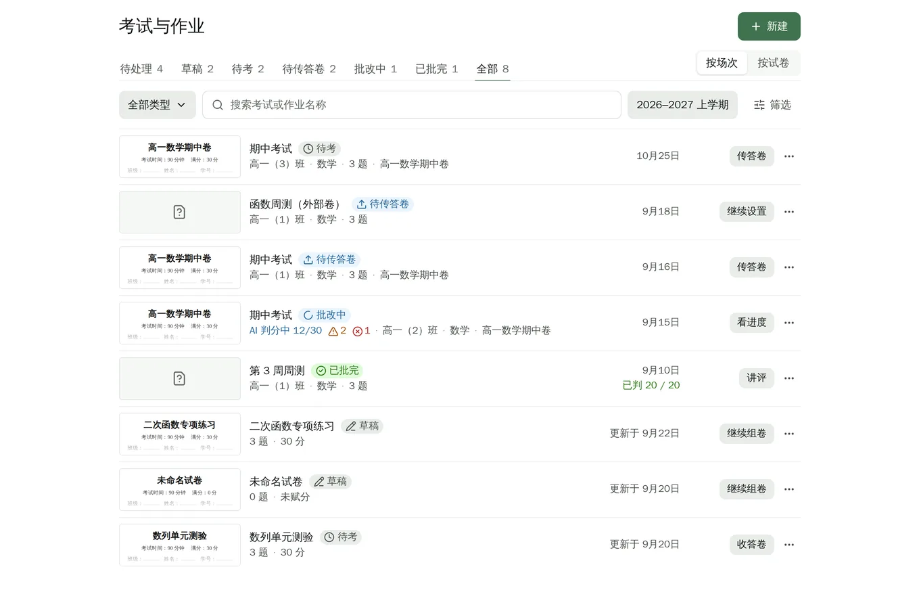Image resolution: width=919 pixels, height=609 pixels.
Task: Click the search magnifier icon
Action: point(218,105)
